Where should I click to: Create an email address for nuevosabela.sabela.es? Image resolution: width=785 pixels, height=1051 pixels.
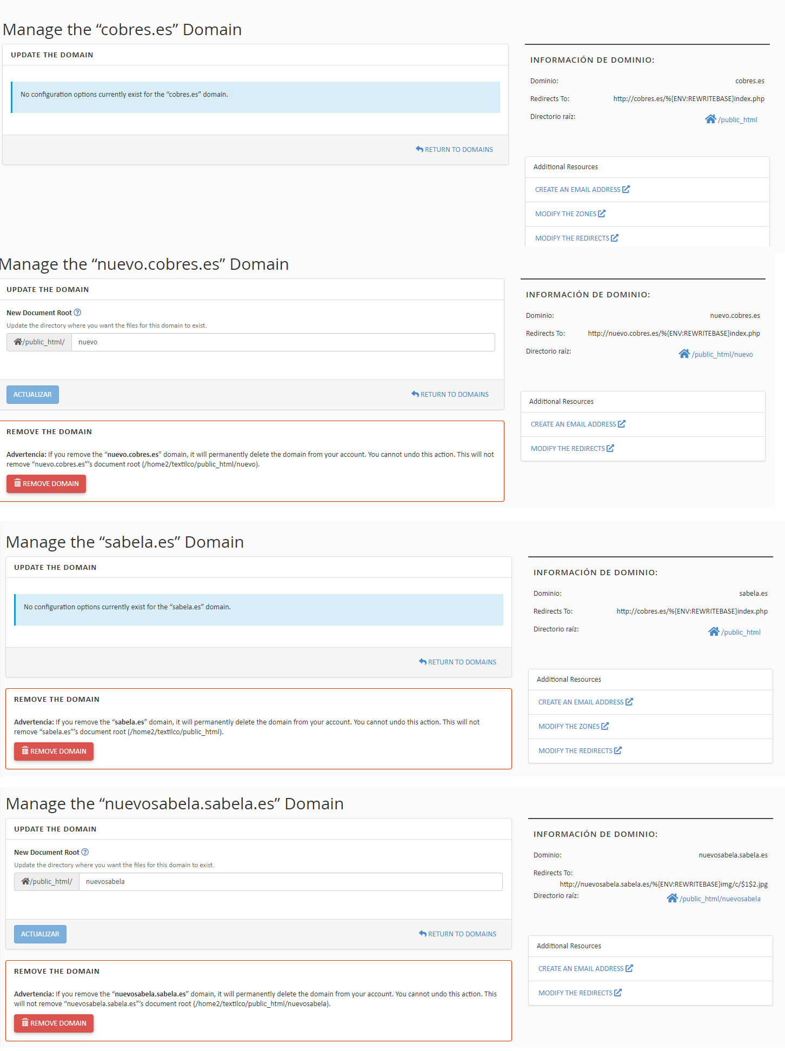click(586, 969)
